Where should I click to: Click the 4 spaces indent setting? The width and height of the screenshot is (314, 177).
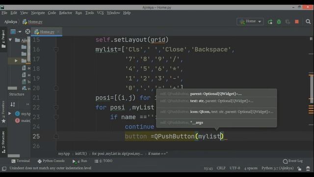tap(251, 168)
